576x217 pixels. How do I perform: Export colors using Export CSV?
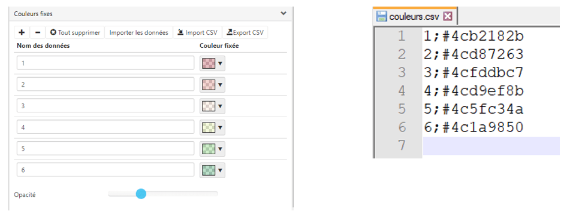click(245, 32)
